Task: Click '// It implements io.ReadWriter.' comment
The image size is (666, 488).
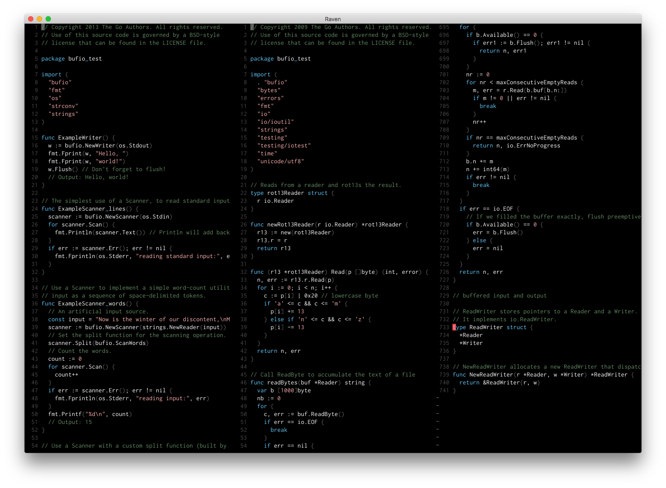Action: [x=505, y=319]
